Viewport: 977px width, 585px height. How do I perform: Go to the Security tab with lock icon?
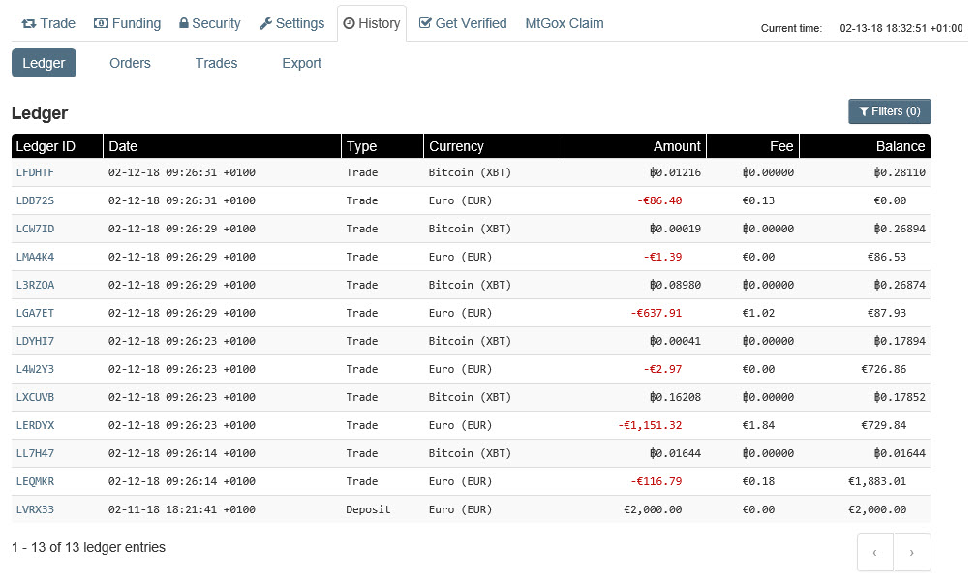[x=209, y=23]
